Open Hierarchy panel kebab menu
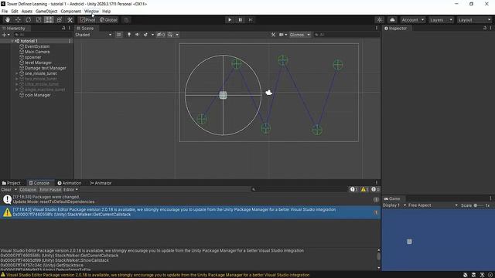Viewport: 495px width, 278px height. click(69, 28)
